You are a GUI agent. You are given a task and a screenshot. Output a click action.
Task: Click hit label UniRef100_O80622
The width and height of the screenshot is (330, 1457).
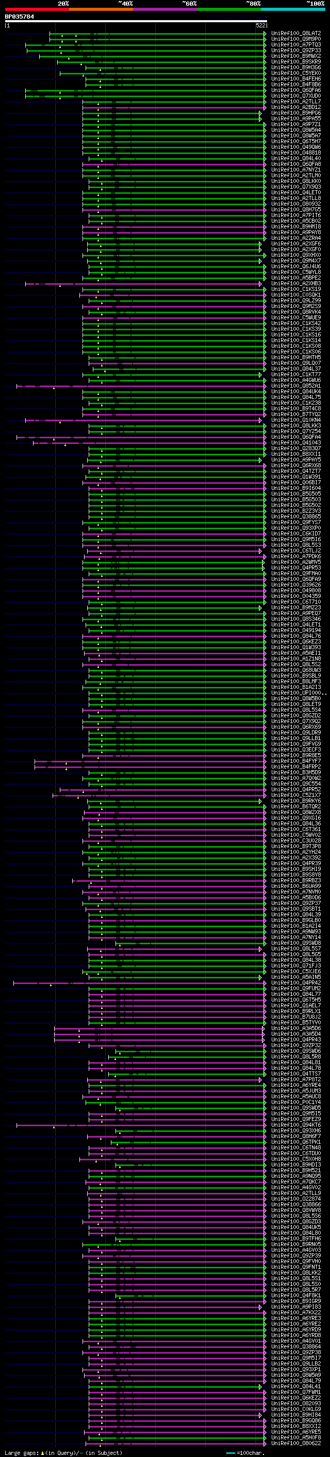click(x=296, y=1443)
